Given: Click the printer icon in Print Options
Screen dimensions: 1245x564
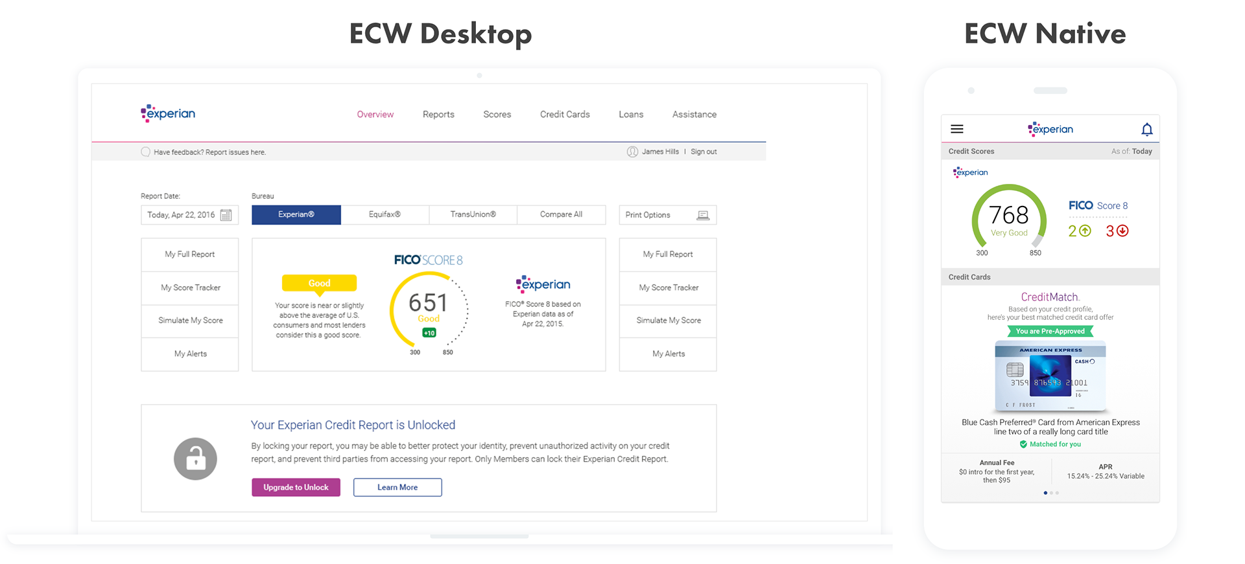Looking at the screenshot, I should 703,215.
